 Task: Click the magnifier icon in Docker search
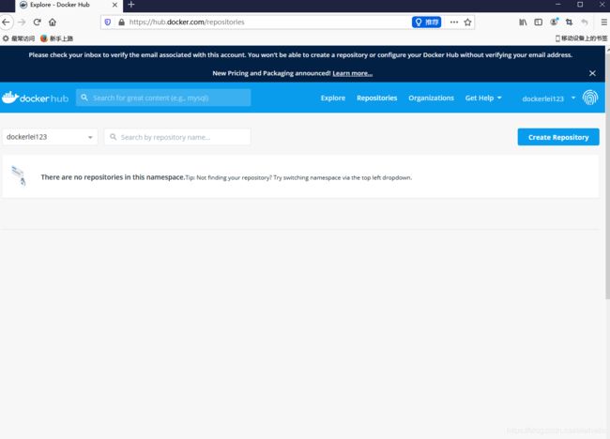84,98
